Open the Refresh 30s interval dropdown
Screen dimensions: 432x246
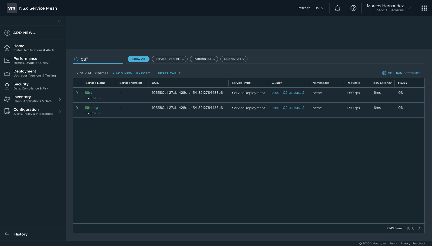point(311,8)
